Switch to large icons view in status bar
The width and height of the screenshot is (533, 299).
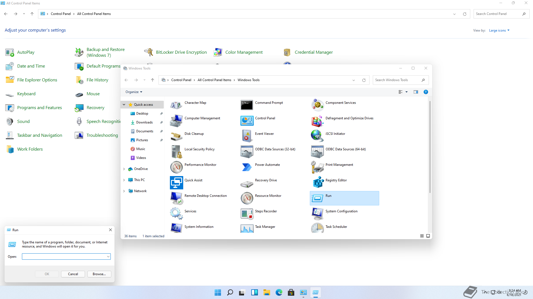coord(428,236)
